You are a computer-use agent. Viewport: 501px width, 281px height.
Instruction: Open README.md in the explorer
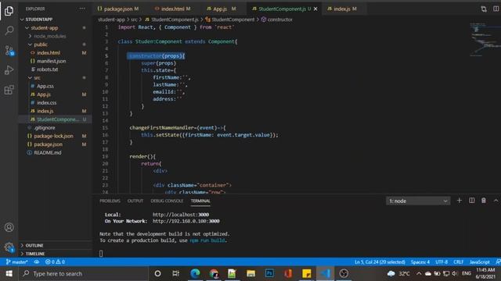[x=47, y=153]
